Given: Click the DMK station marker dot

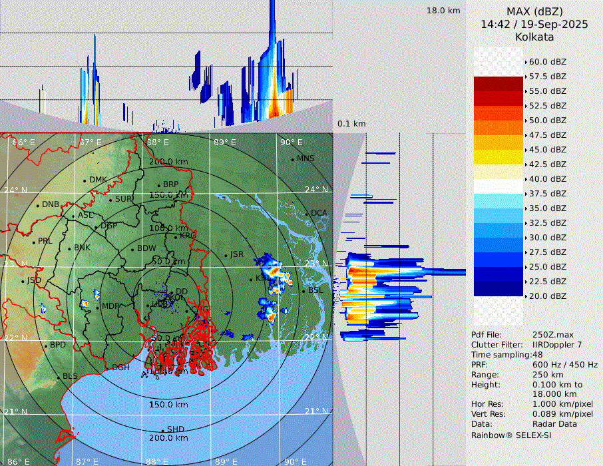Looking at the screenshot, I should click(x=85, y=180).
